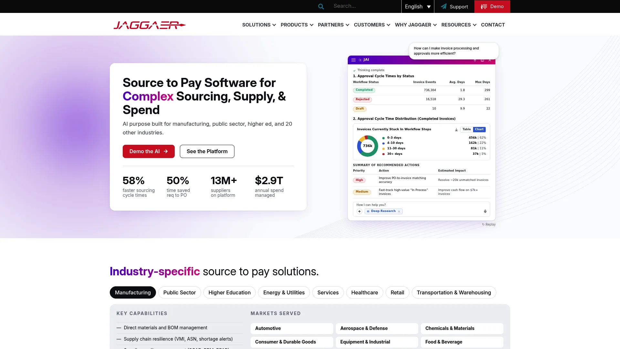
Task: Open the Chemicals & Materials market card
Action: click(x=462, y=328)
